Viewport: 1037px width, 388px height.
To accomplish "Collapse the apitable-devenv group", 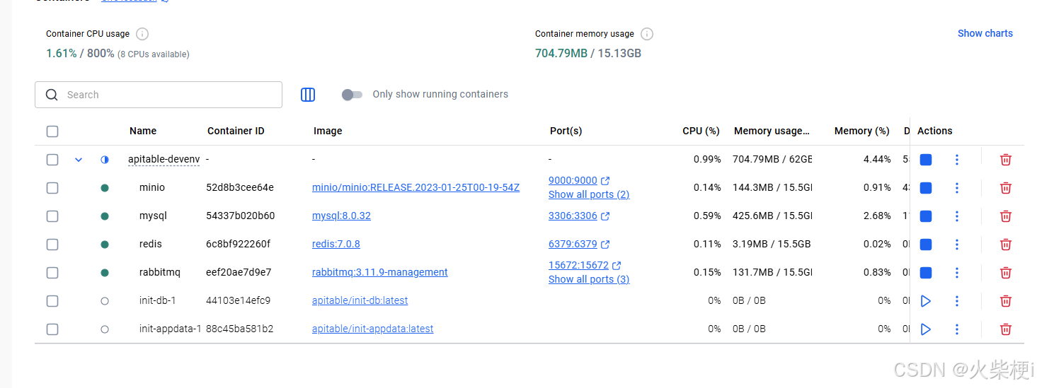I will pyautogui.click(x=79, y=160).
